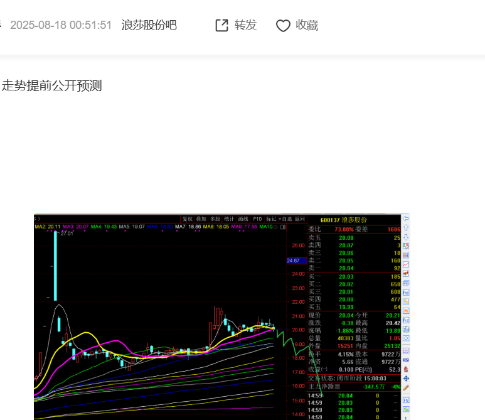
Task: Click the embedded stock chart image
Action: [x=221, y=316]
